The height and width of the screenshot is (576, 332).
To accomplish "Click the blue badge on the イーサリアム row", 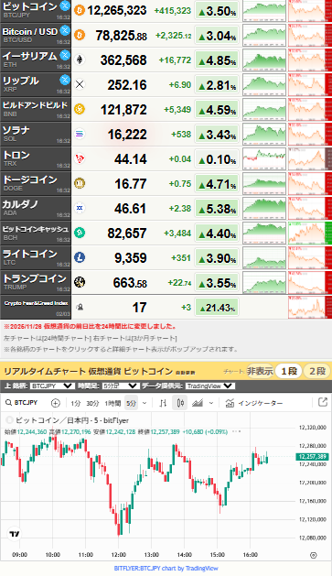I will pyautogui.click(x=65, y=55).
